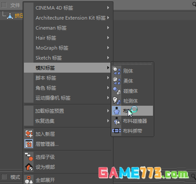Click the 布料绑带 label in simulation submenu

[133, 131]
